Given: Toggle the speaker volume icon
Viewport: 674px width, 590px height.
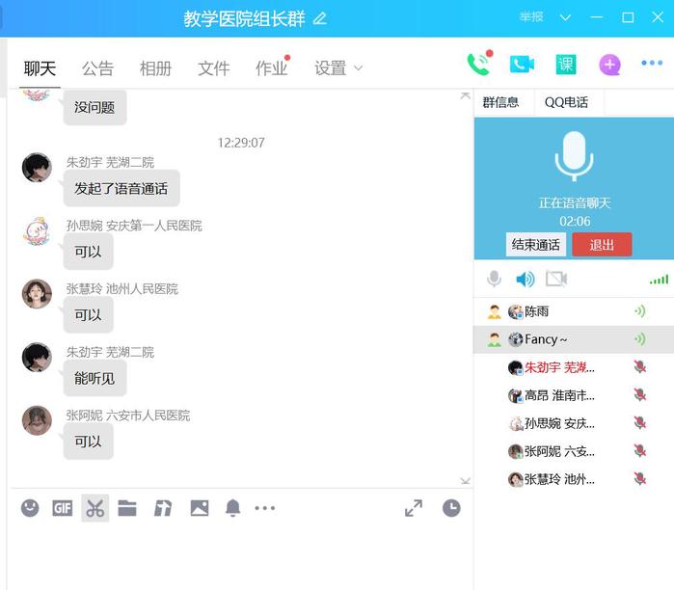Looking at the screenshot, I should click(x=525, y=280).
